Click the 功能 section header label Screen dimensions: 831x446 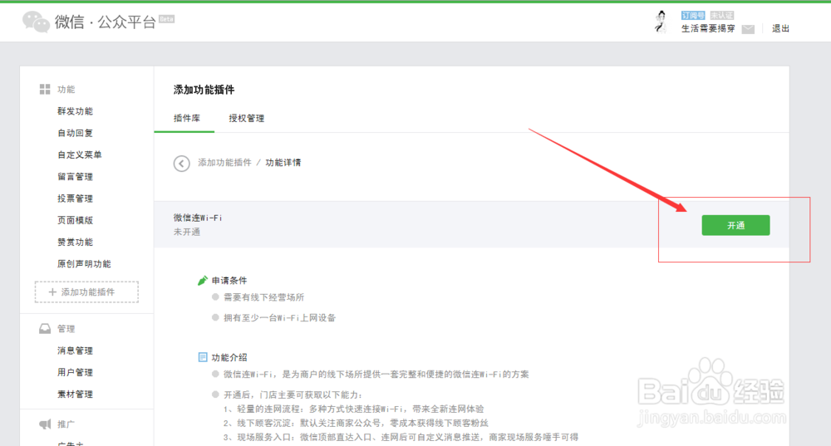[x=66, y=90]
